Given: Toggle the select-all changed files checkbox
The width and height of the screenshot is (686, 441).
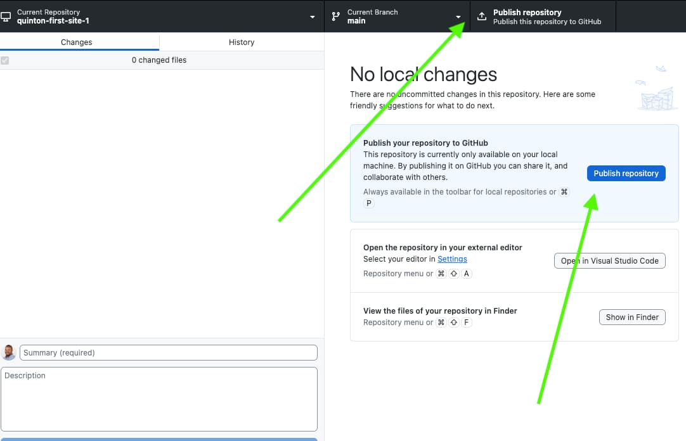Looking at the screenshot, I should [5, 60].
